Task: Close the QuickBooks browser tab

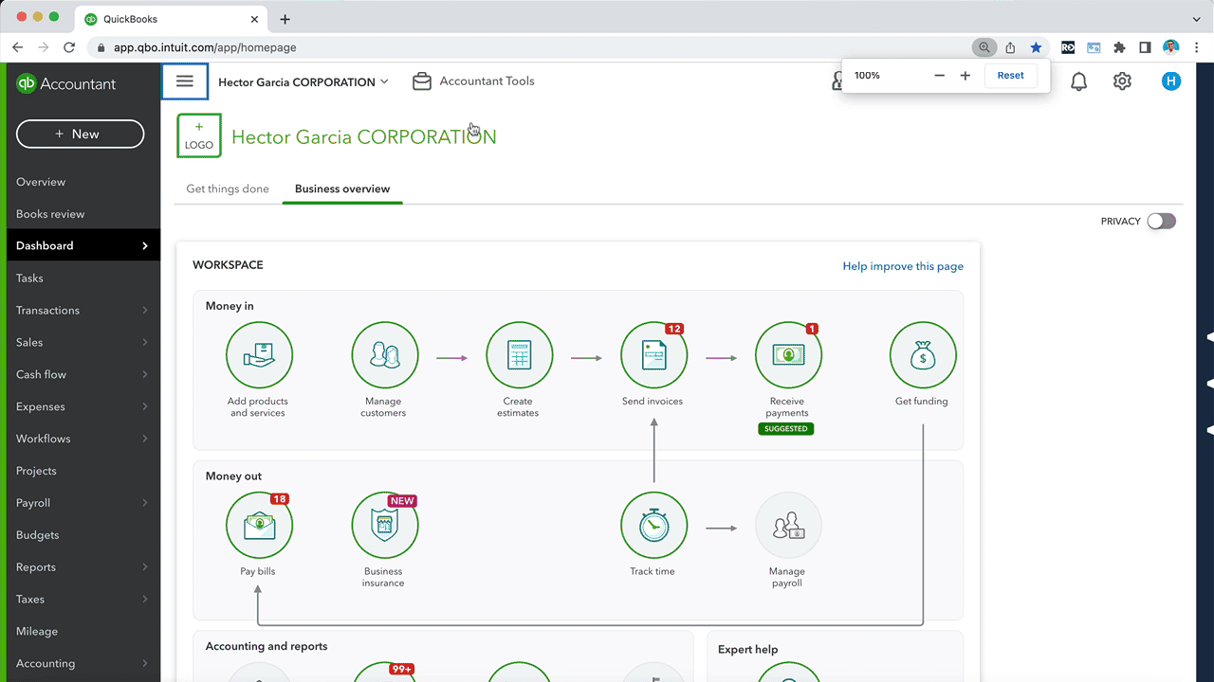Action: pos(254,19)
